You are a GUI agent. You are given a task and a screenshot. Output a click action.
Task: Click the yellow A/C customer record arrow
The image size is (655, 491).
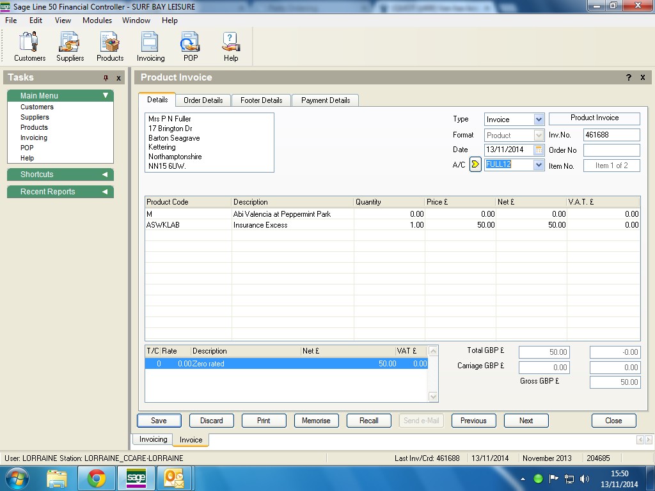(x=475, y=165)
